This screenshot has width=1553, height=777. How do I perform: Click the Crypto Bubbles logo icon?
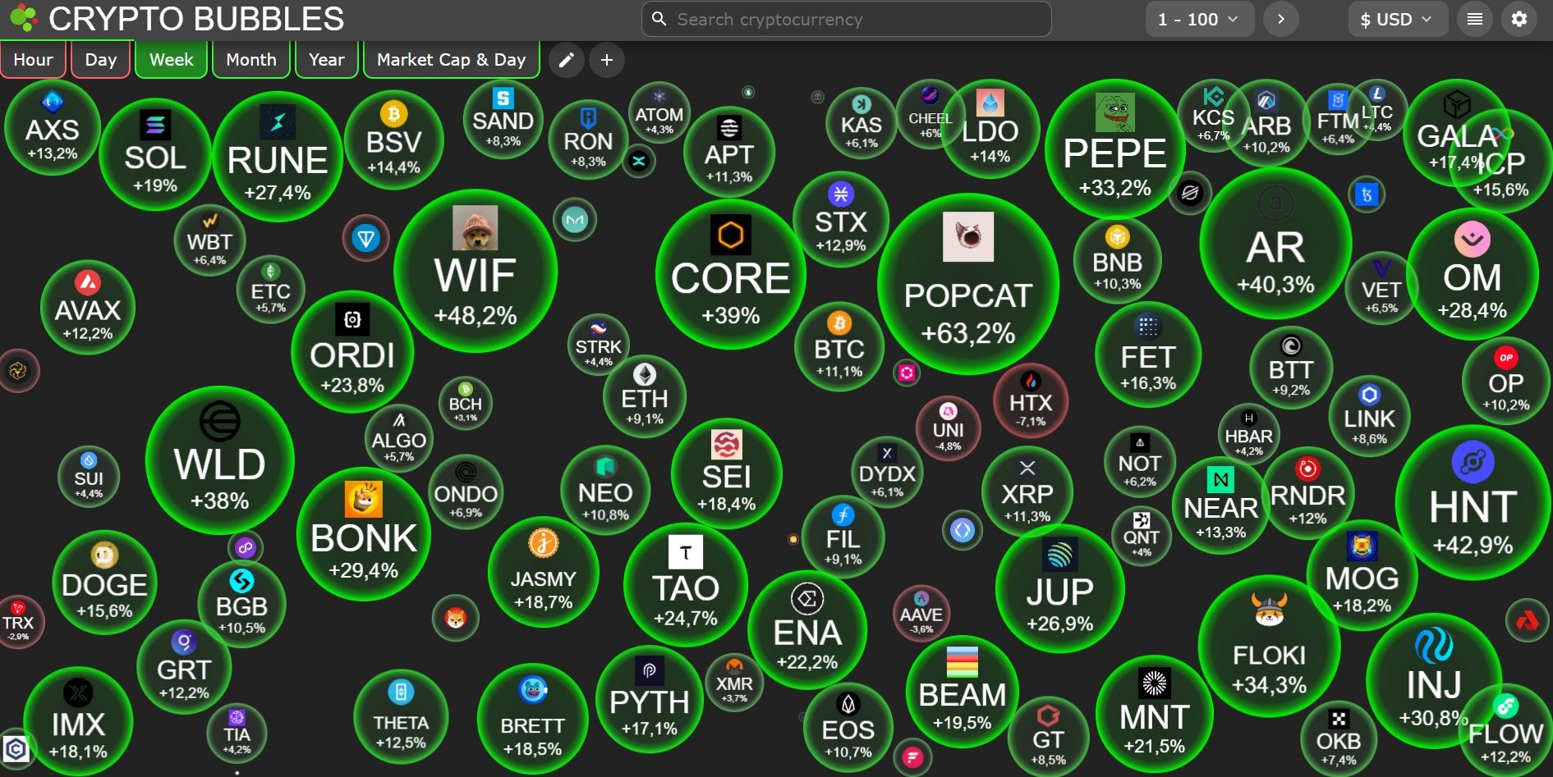coord(23,18)
